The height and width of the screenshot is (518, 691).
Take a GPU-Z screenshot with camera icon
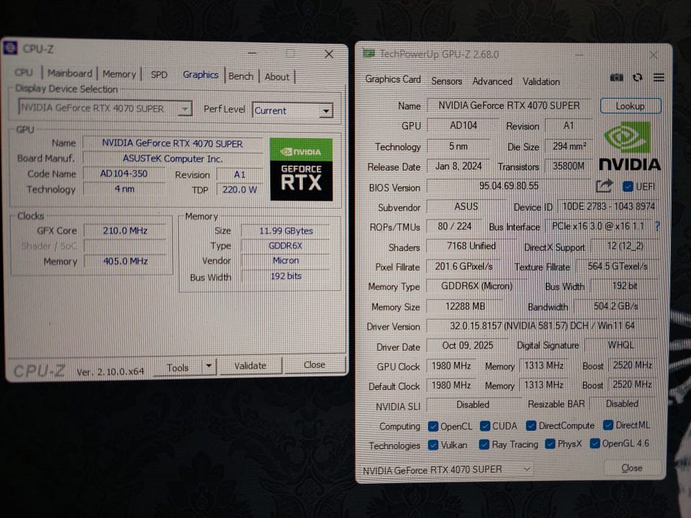tap(617, 78)
